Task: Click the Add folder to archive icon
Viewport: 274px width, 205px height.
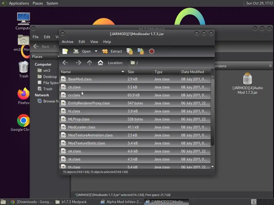Action: pyautogui.click(x=141, y=51)
